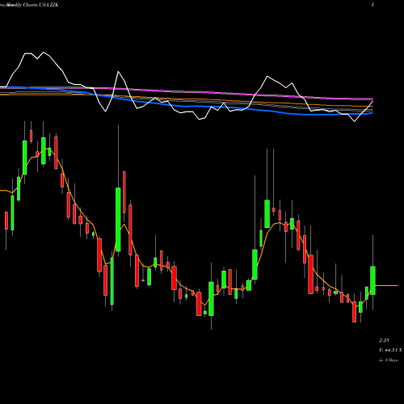Select the last green candlestick on the right
Image resolution: width=404 pixels, height=404 pixels.
tap(372, 280)
